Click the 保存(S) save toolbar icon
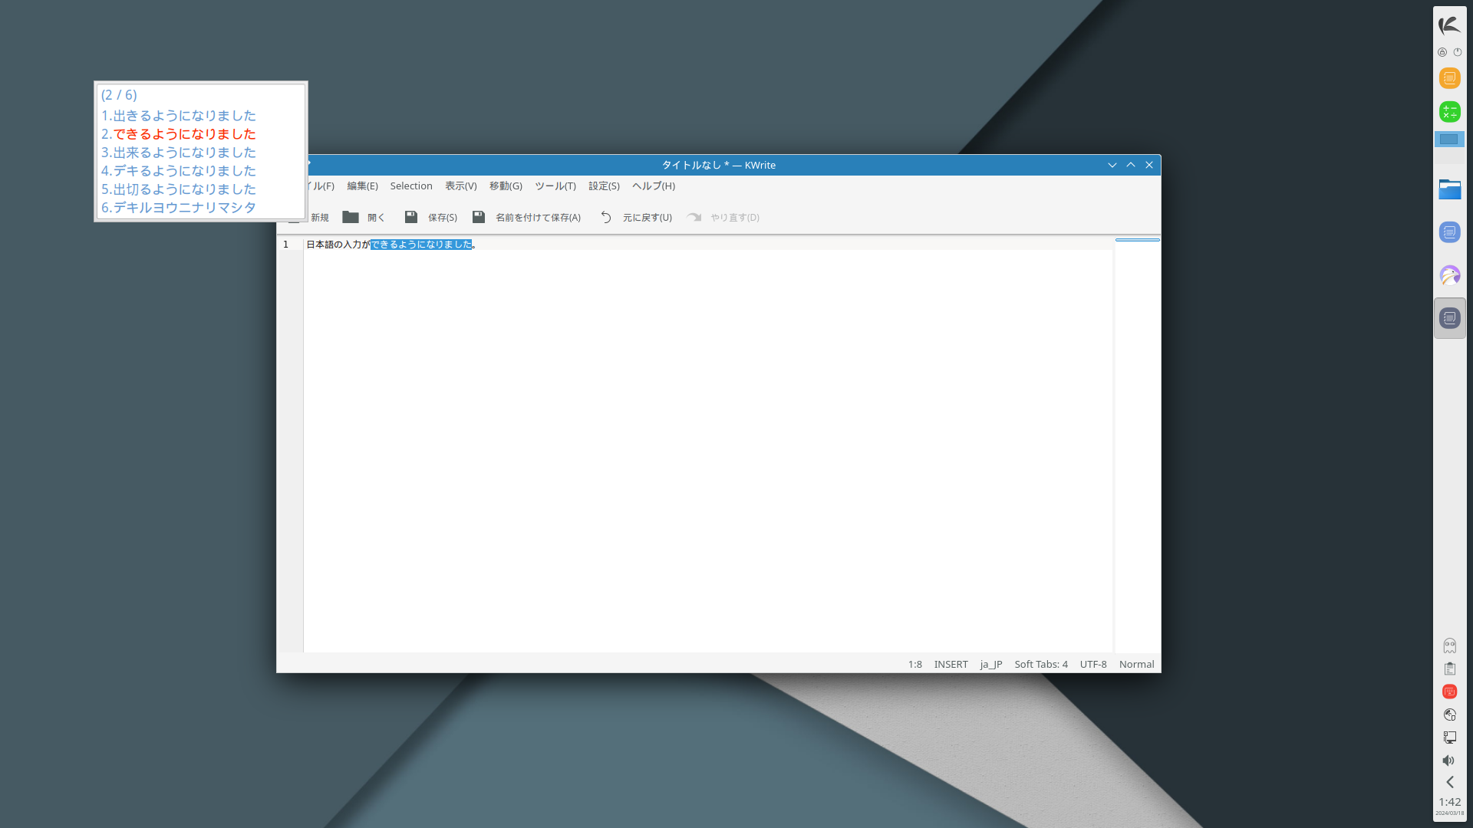This screenshot has height=828, width=1473. coord(411,217)
